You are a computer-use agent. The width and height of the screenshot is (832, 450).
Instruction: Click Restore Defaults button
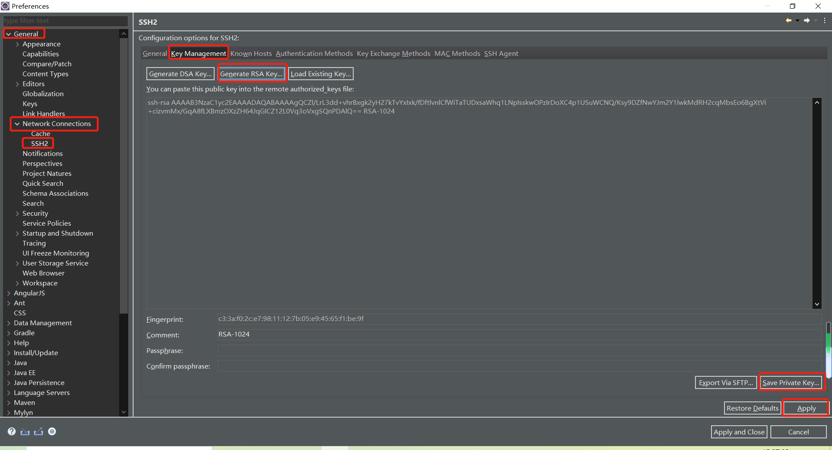tap(752, 408)
